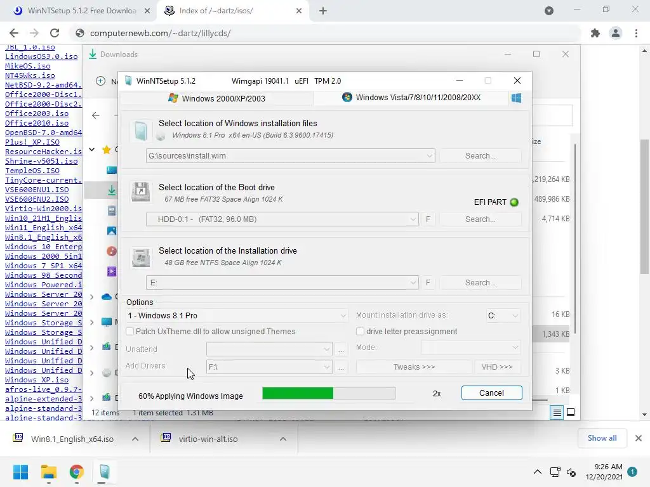Open the Tweaks >>> panel
This screenshot has height=487, width=650.
pos(414,367)
